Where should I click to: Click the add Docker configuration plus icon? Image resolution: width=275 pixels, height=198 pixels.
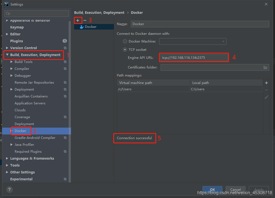pos(78,20)
